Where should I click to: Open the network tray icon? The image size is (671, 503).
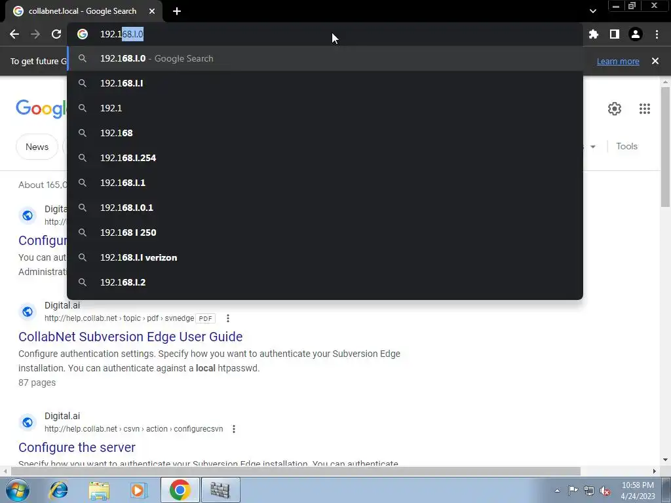coord(589,491)
